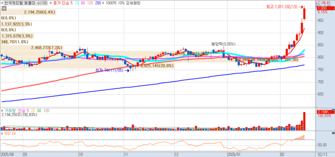
Task: Toggle the square marker before RSI 14
Action: click(x=2, y=134)
